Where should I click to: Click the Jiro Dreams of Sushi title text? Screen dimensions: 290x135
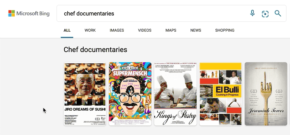pos(85,109)
